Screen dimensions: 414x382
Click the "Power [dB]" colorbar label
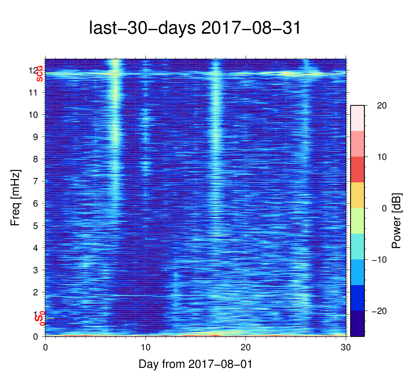tap(397, 221)
